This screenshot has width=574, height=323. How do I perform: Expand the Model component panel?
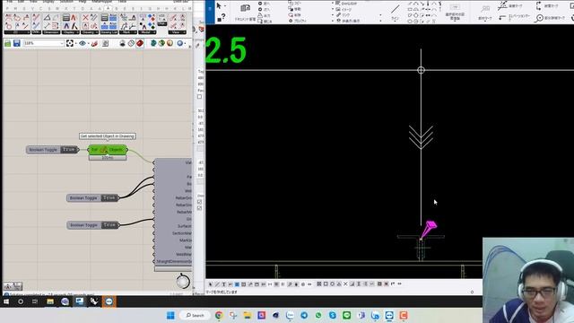pyautogui.click(x=147, y=32)
